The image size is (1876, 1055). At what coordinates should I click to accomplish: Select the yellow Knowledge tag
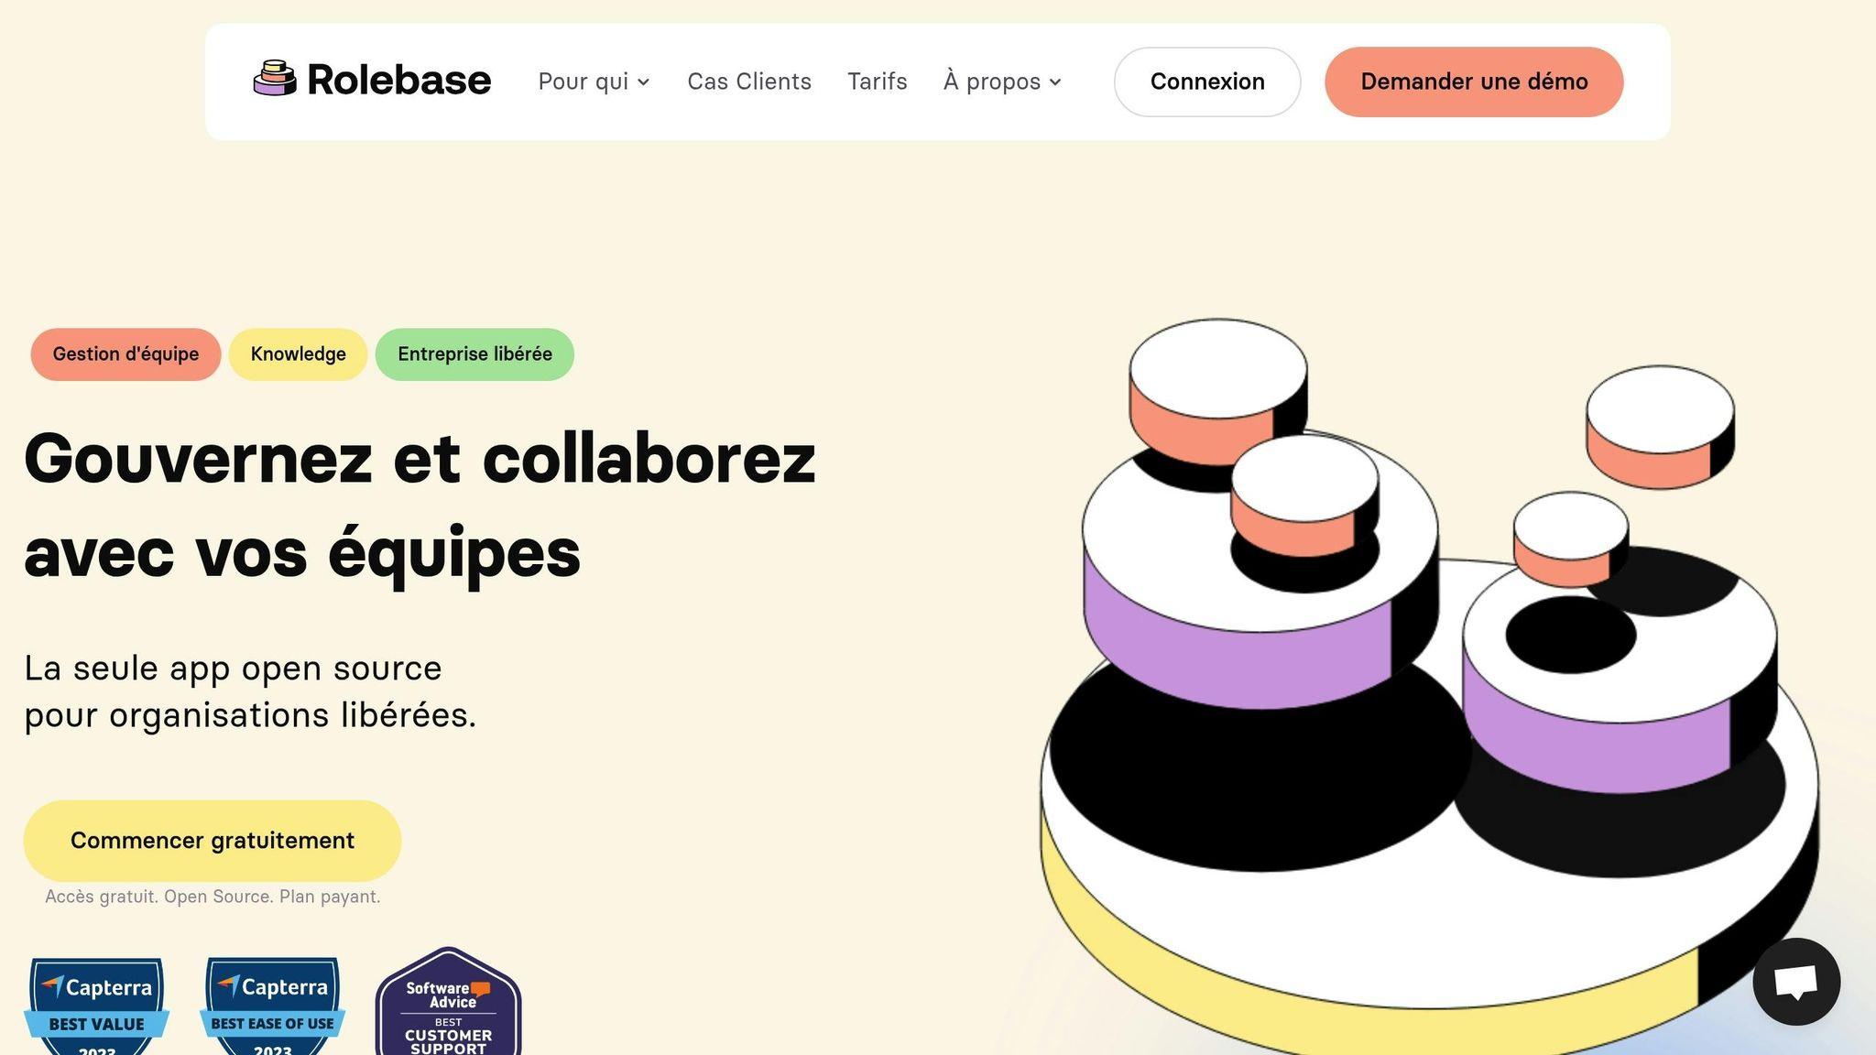coord(299,354)
